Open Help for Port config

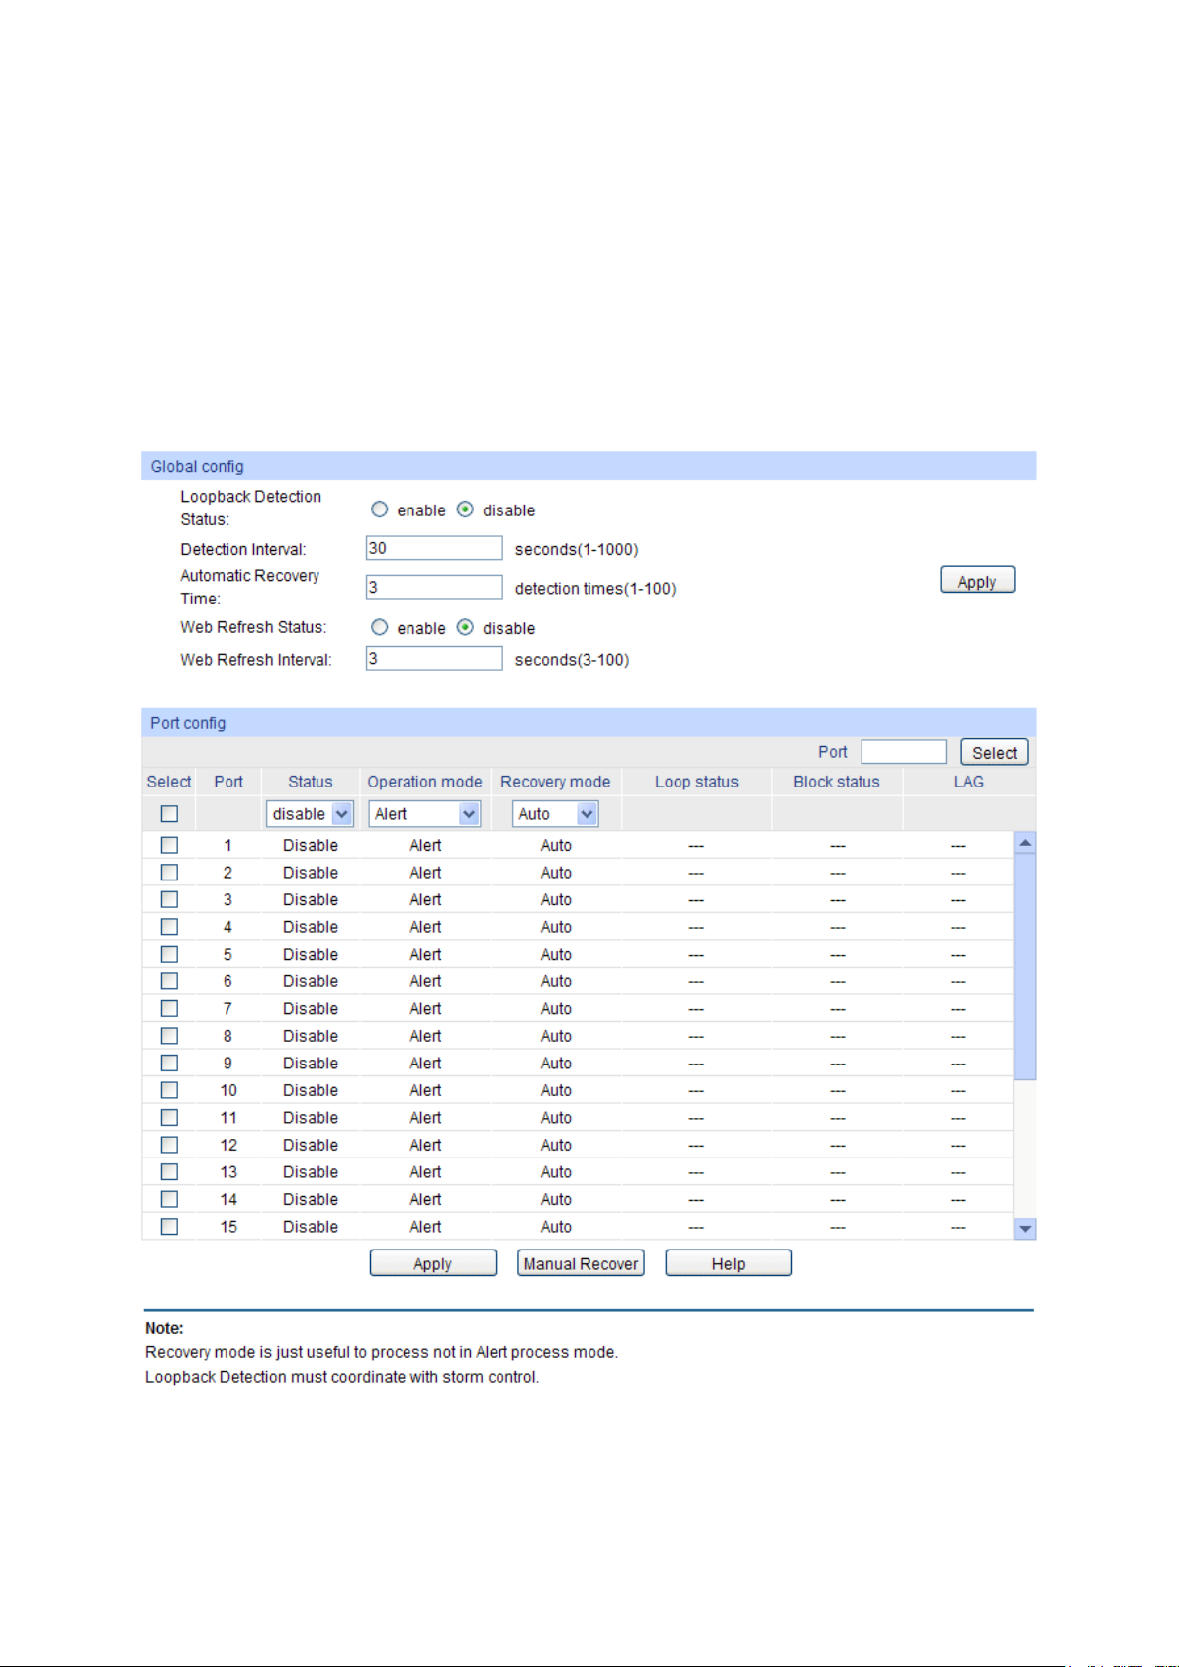(x=728, y=1263)
